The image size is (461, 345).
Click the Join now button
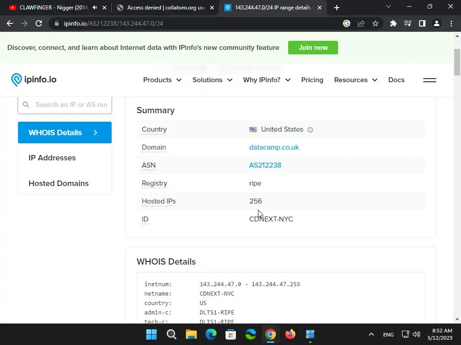point(313,48)
